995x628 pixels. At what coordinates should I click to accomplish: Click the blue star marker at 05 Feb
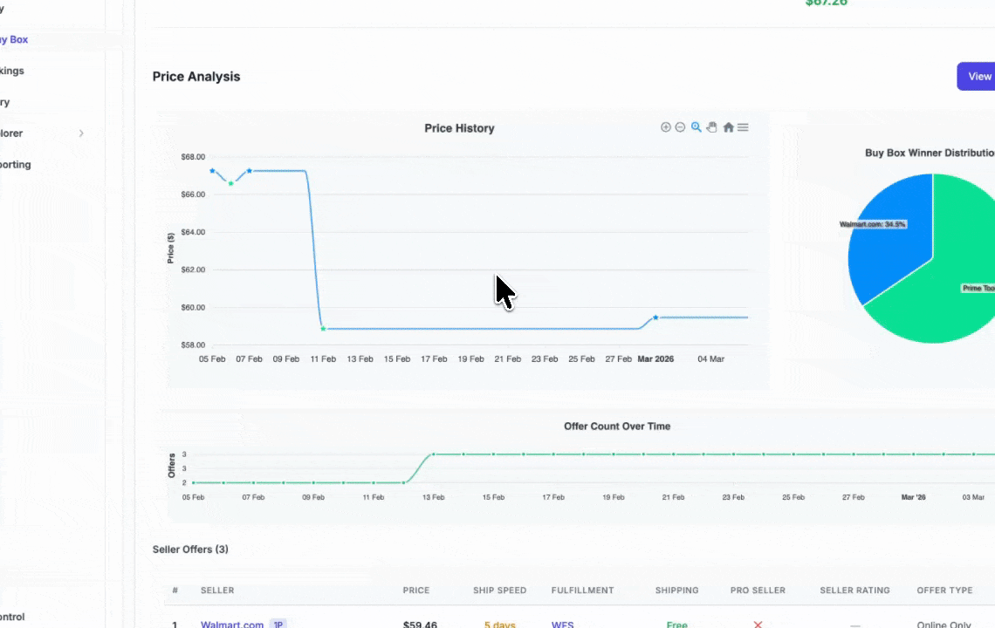click(212, 171)
